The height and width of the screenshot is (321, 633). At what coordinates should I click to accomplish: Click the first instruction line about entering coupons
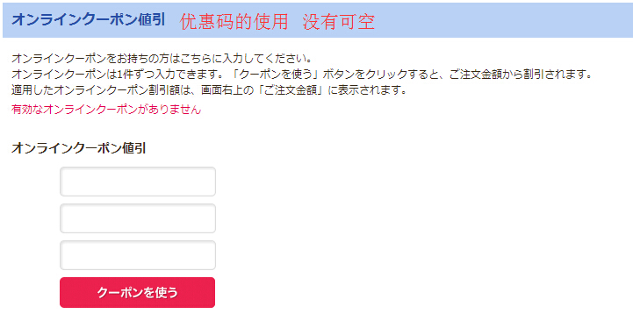click(x=162, y=59)
